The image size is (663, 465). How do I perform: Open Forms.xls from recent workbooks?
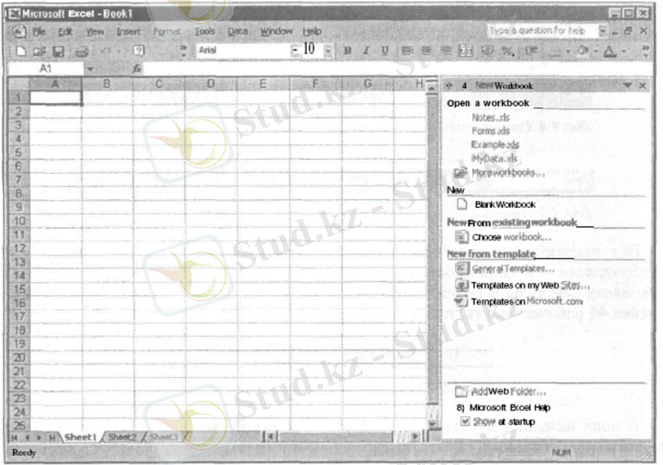pos(491,131)
